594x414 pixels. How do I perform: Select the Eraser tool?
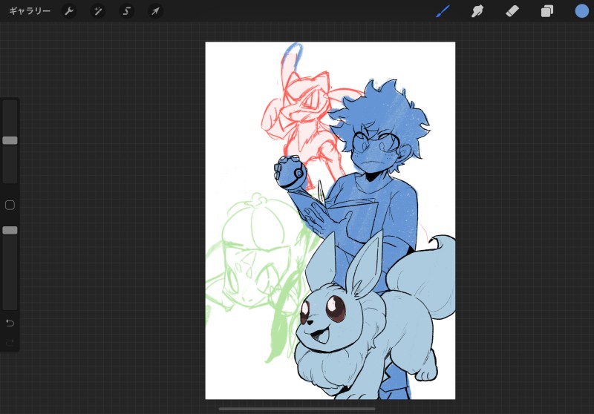pyautogui.click(x=512, y=11)
